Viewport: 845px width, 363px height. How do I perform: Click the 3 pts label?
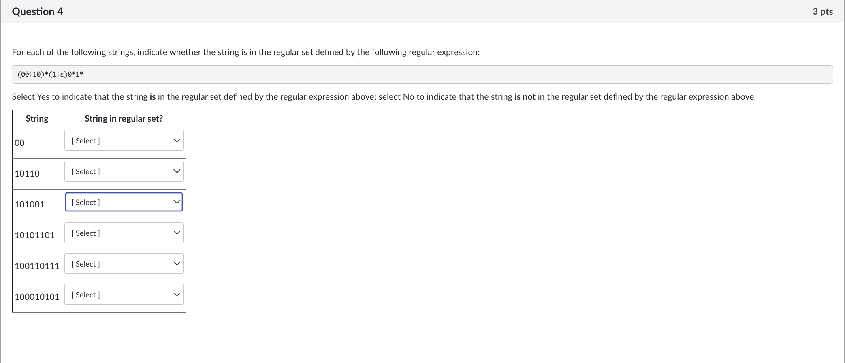pyautogui.click(x=822, y=11)
